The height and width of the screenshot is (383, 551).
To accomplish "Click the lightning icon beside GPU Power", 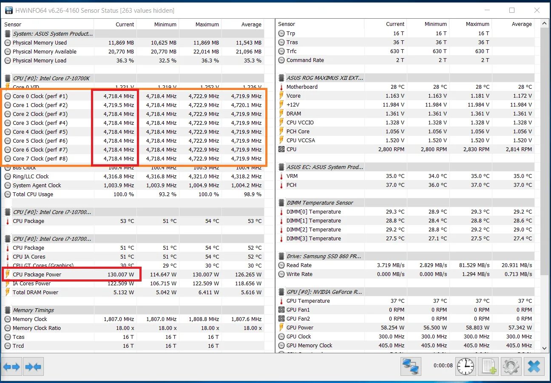I will [x=281, y=328].
